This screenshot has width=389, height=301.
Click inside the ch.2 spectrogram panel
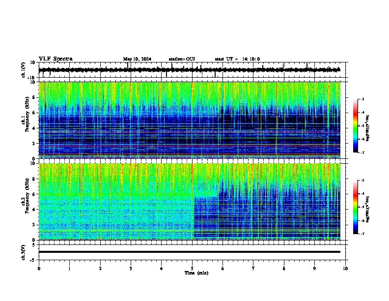pyautogui.click(x=190, y=202)
